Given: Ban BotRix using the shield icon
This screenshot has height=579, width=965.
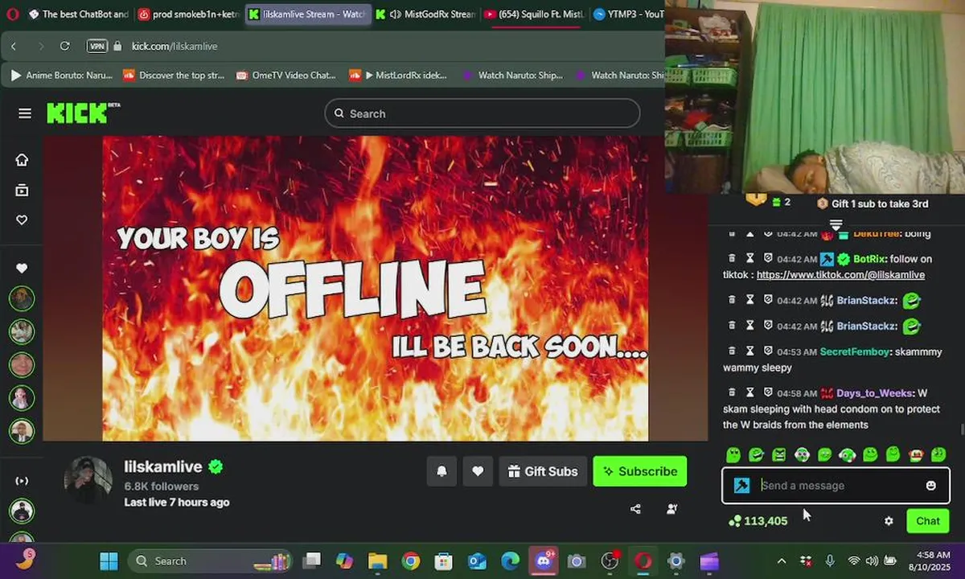Looking at the screenshot, I should click(x=768, y=259).
